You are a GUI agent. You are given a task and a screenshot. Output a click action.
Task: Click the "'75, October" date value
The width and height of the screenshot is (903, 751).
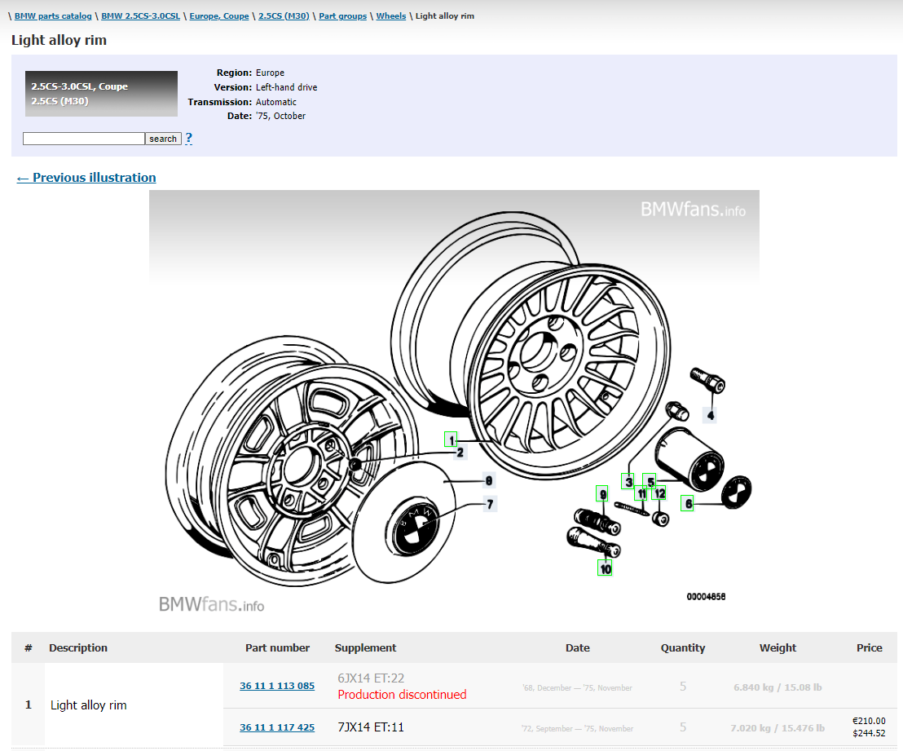tap(280, 116)
